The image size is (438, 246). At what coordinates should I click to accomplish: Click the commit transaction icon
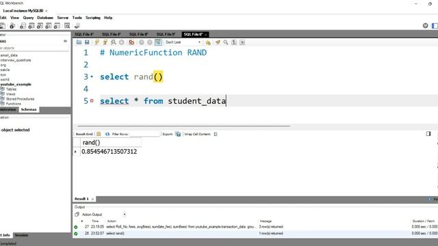pos(142,42)
